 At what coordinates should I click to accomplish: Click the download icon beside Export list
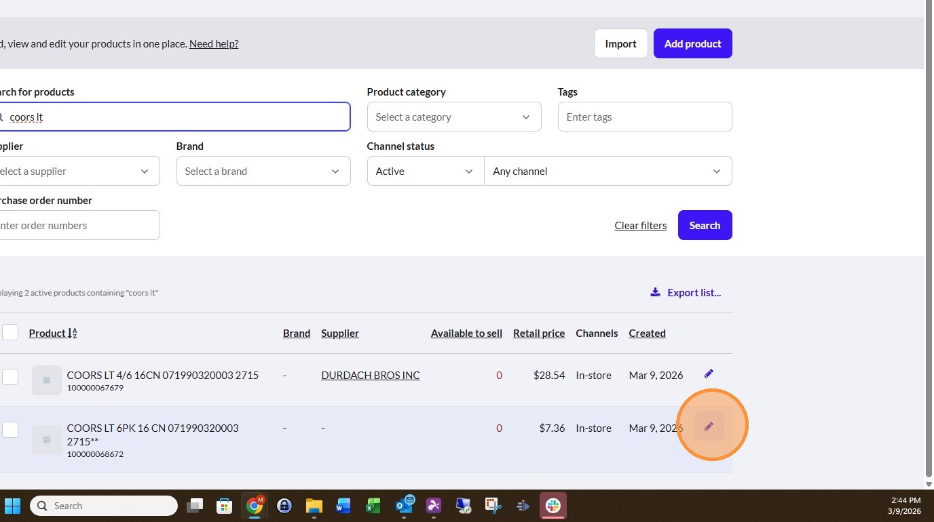click(655, 292)
